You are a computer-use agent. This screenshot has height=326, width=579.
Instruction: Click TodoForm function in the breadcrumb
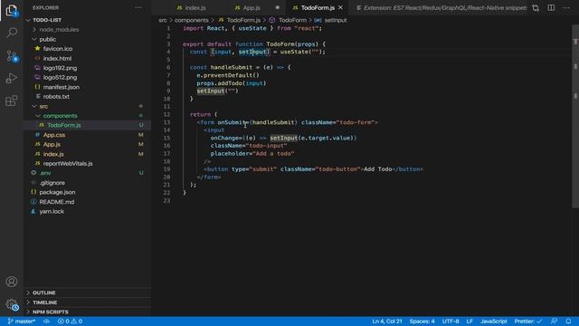(289, 20)
